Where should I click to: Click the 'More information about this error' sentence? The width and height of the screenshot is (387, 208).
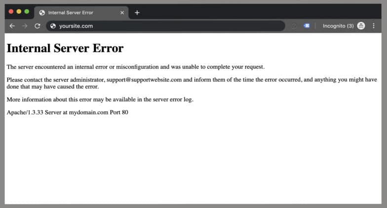[100, 99]
